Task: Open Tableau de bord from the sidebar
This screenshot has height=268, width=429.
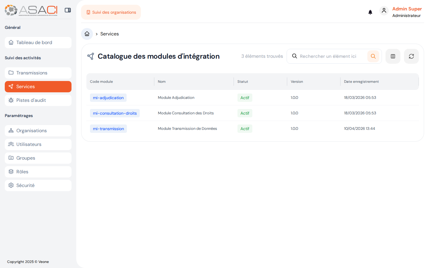Action: pos(38,42)
